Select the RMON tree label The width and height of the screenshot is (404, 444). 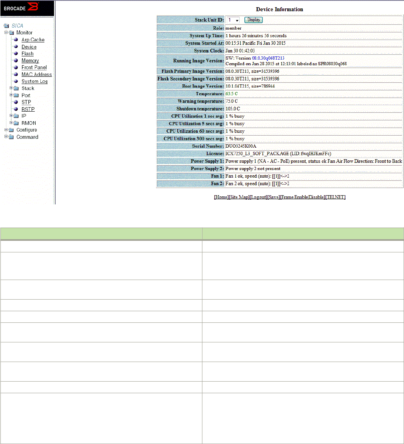pyautogui.click(x=28, y=123)
